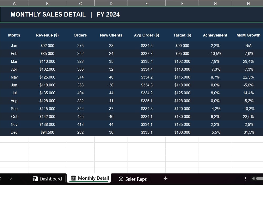Click the Monthly Detail tab table icon
Image resolution: width=263 pixels, height=197 pixels.
[73, 178]
